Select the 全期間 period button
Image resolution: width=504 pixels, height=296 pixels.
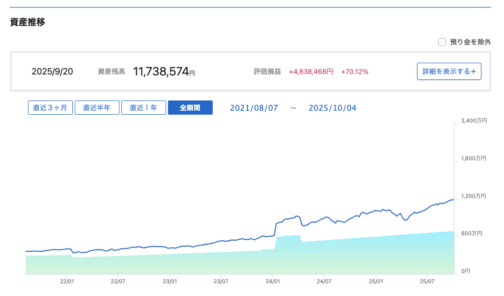click(190, 108)
